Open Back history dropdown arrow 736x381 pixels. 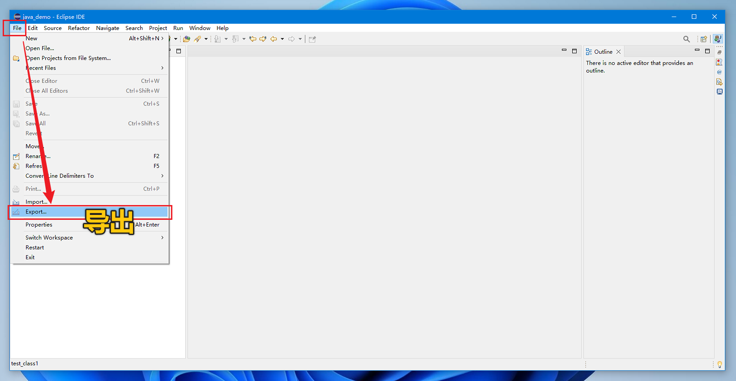[282, 39]
